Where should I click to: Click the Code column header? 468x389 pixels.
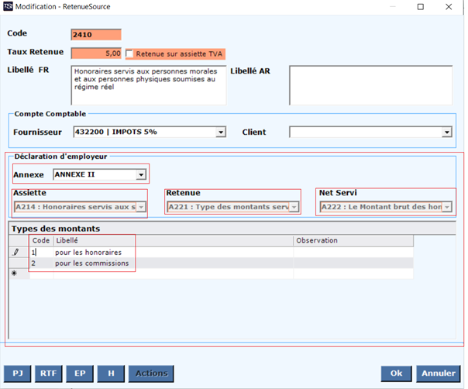click(42, 241)
